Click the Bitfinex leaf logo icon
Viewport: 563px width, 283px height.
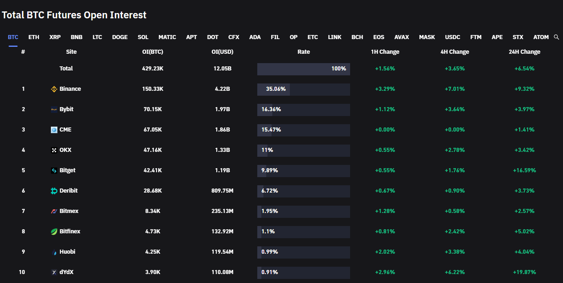(54, 232)
